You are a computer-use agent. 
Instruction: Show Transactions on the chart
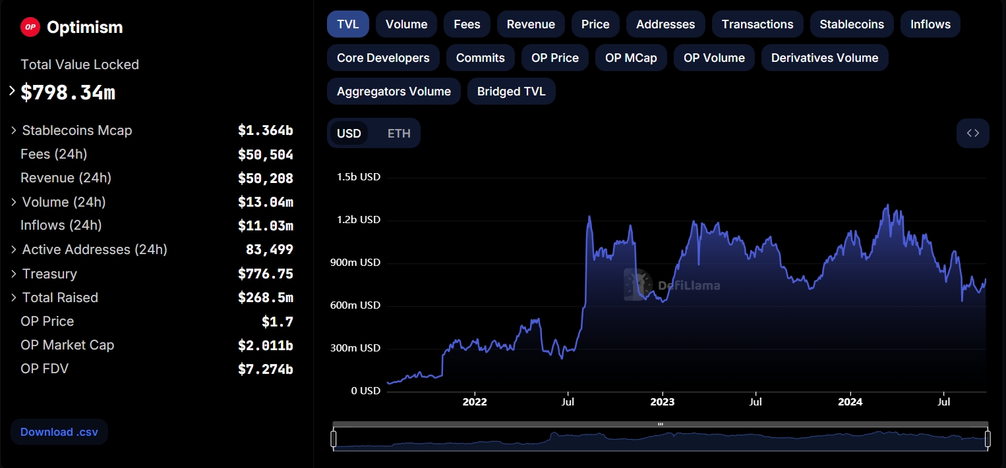757,24
